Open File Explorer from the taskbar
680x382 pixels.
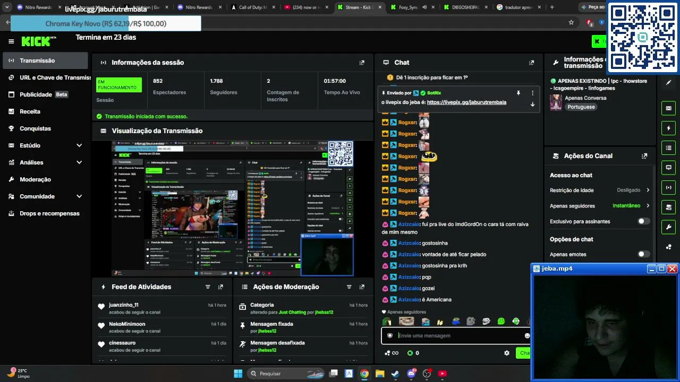coord(380,374)
